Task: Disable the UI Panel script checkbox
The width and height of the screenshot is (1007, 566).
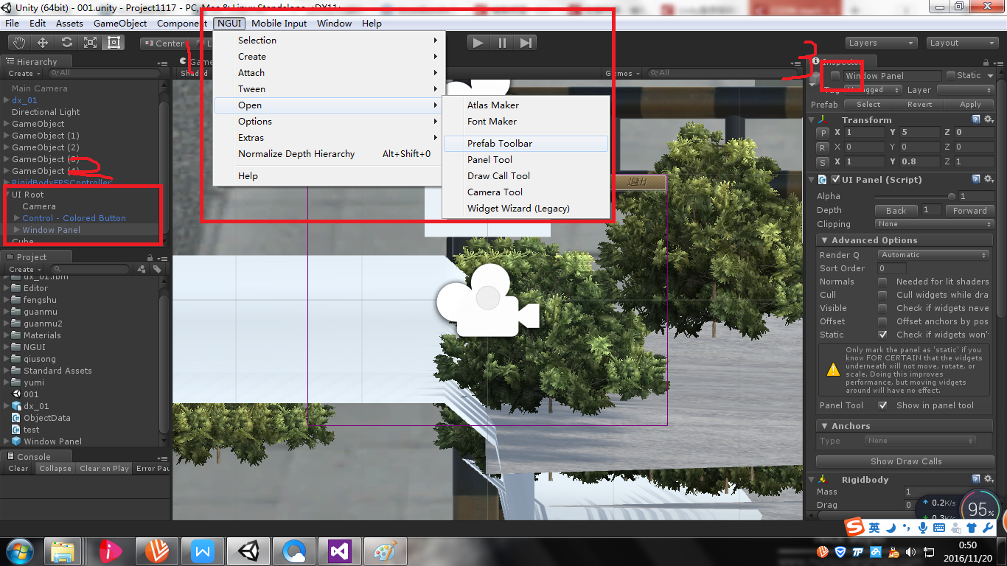Action: (836, 180)
